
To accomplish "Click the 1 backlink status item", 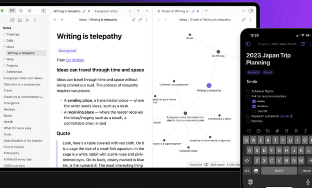I will (x=195, y=164).
